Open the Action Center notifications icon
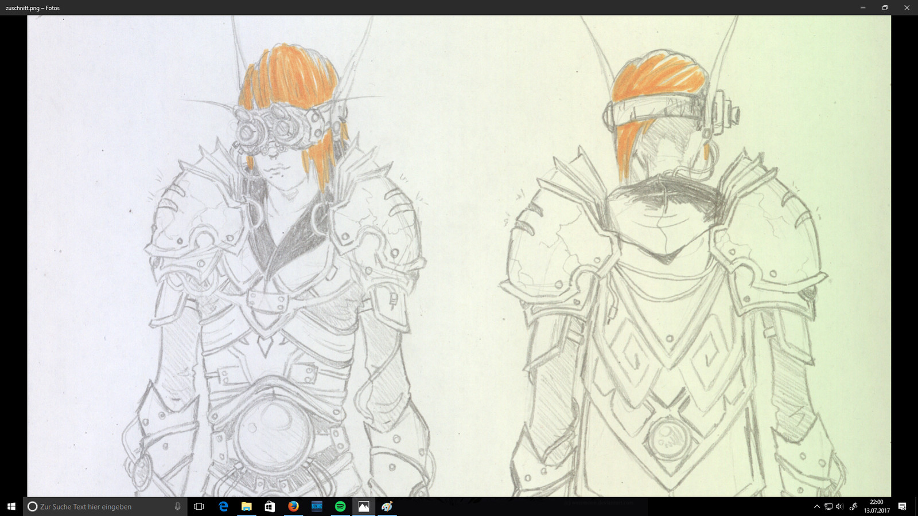 point(903,506)
